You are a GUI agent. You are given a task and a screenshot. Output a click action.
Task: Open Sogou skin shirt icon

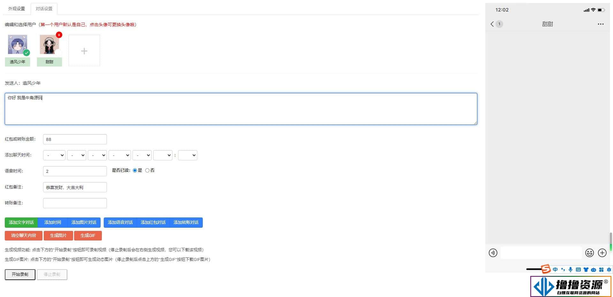click(586, 270)
